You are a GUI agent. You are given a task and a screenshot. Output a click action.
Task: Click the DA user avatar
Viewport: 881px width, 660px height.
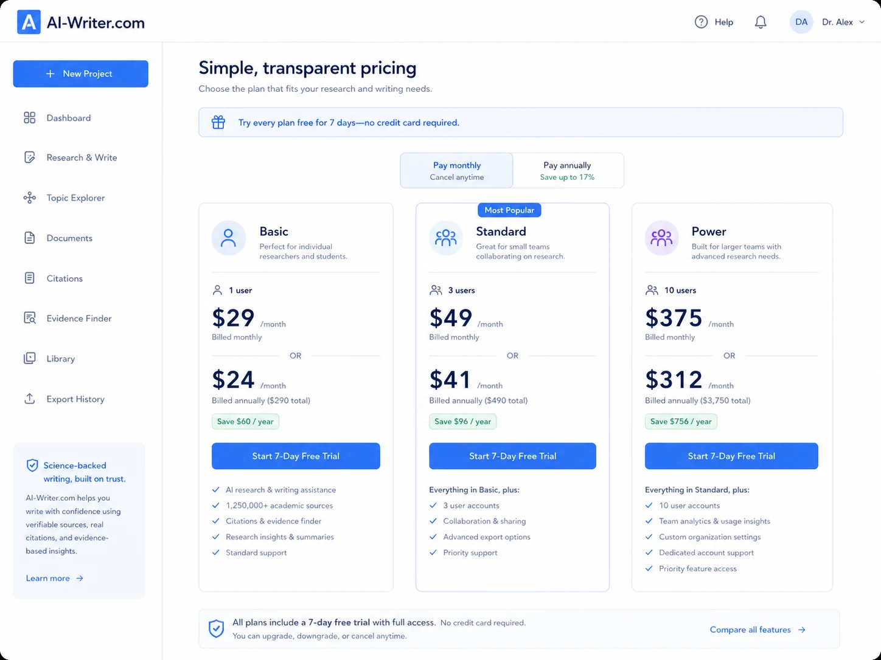click(801, 22)
